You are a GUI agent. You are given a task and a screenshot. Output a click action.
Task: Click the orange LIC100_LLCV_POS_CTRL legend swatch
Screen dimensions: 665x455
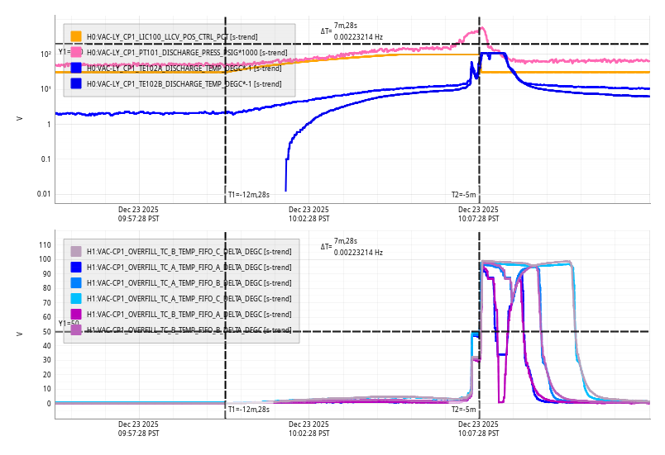(76, 36)
